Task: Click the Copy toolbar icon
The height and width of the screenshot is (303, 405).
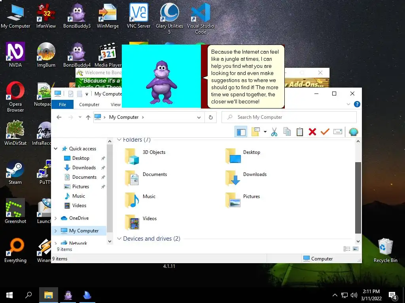Action: [287, 132]
